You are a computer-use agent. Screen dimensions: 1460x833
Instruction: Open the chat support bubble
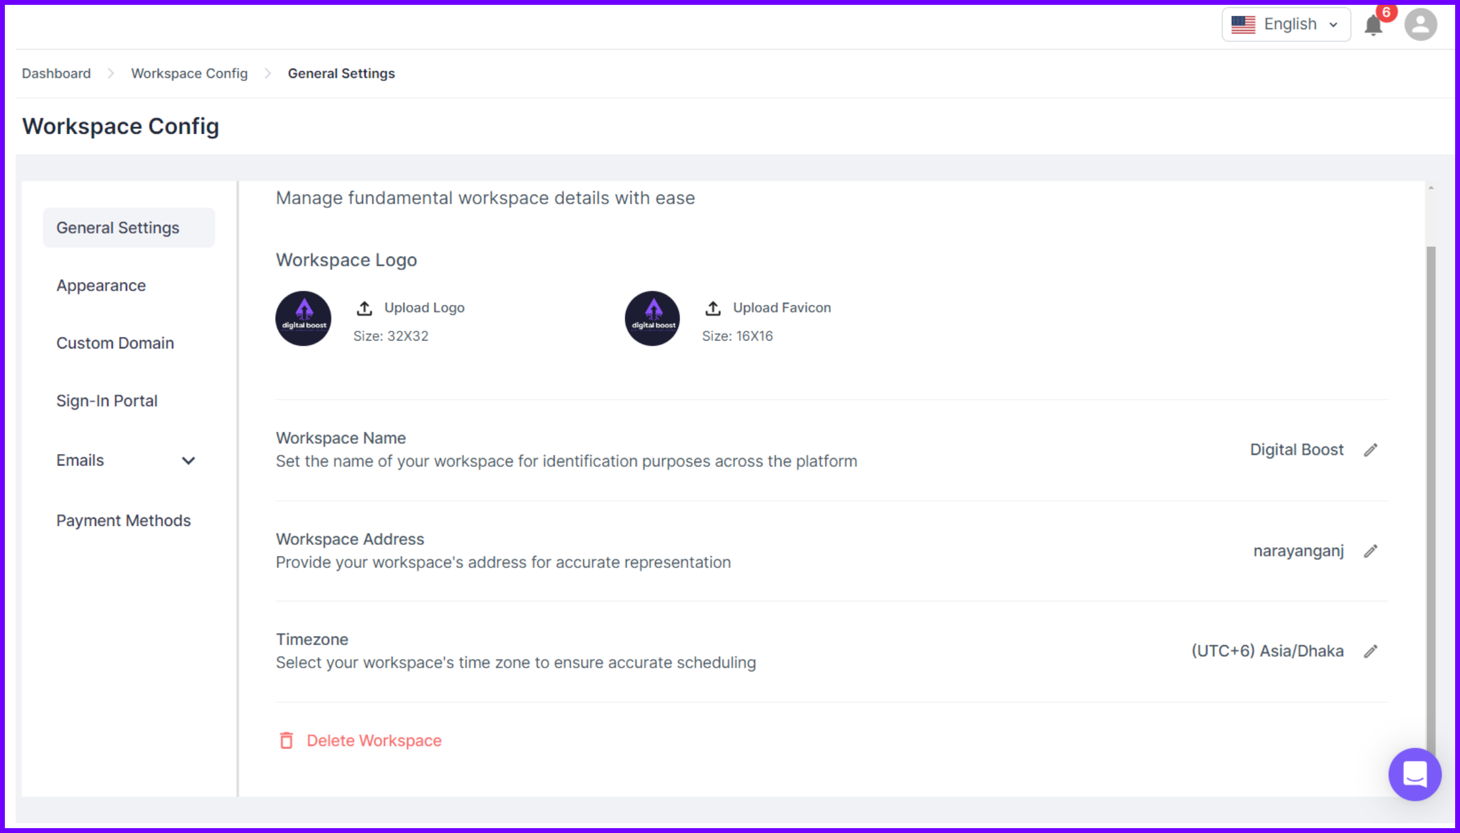1414,775
